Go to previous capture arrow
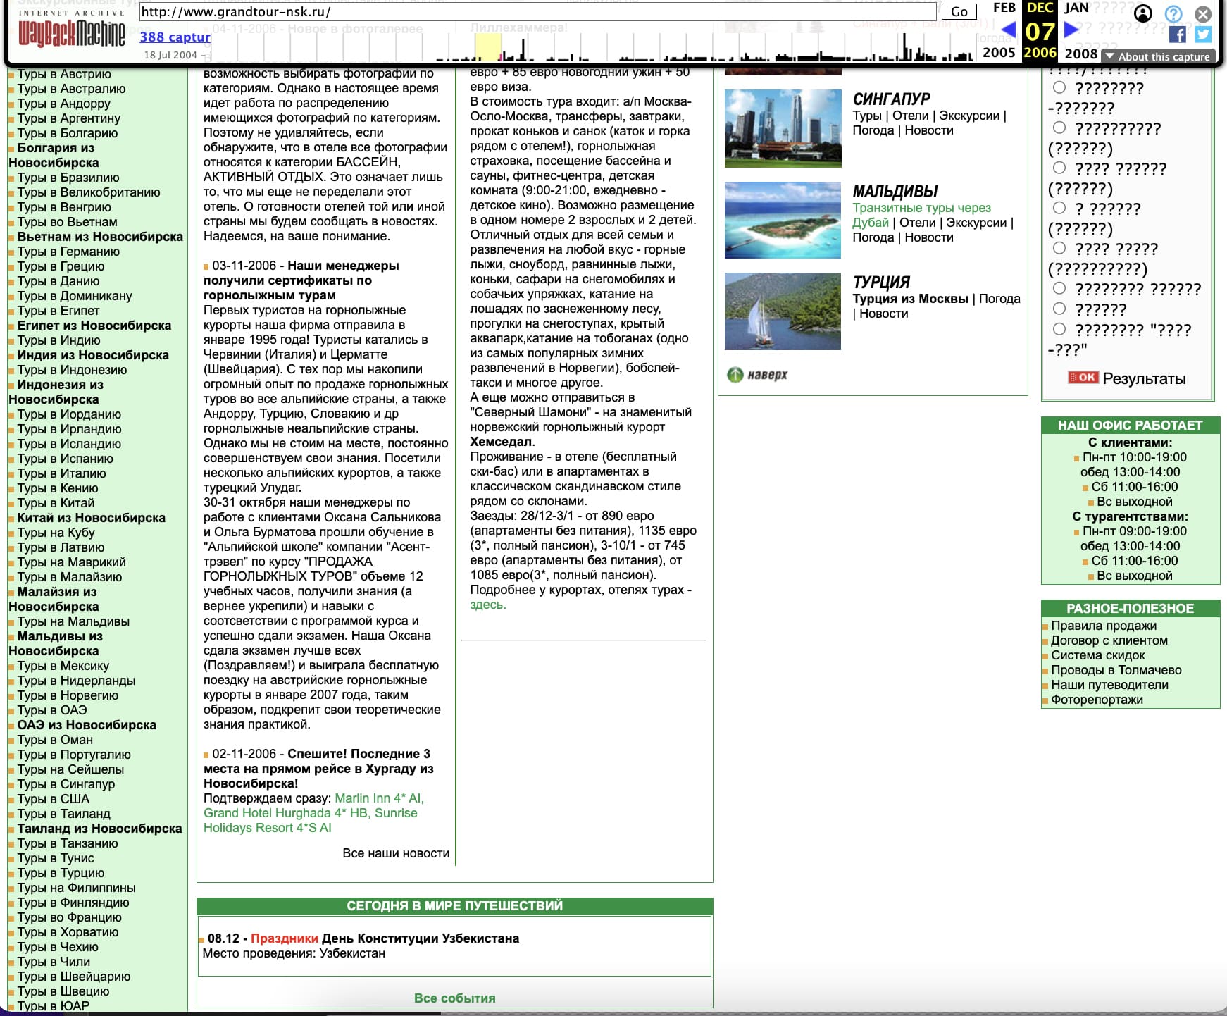Image resolution: width=1227 pixels, height=1016 pixels. pyautogui.click(x=1009, y=30)
